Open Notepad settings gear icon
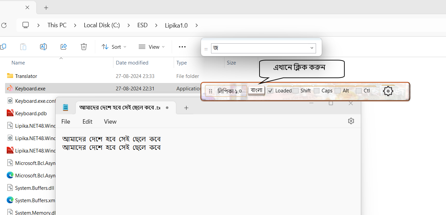 point(351,121)
